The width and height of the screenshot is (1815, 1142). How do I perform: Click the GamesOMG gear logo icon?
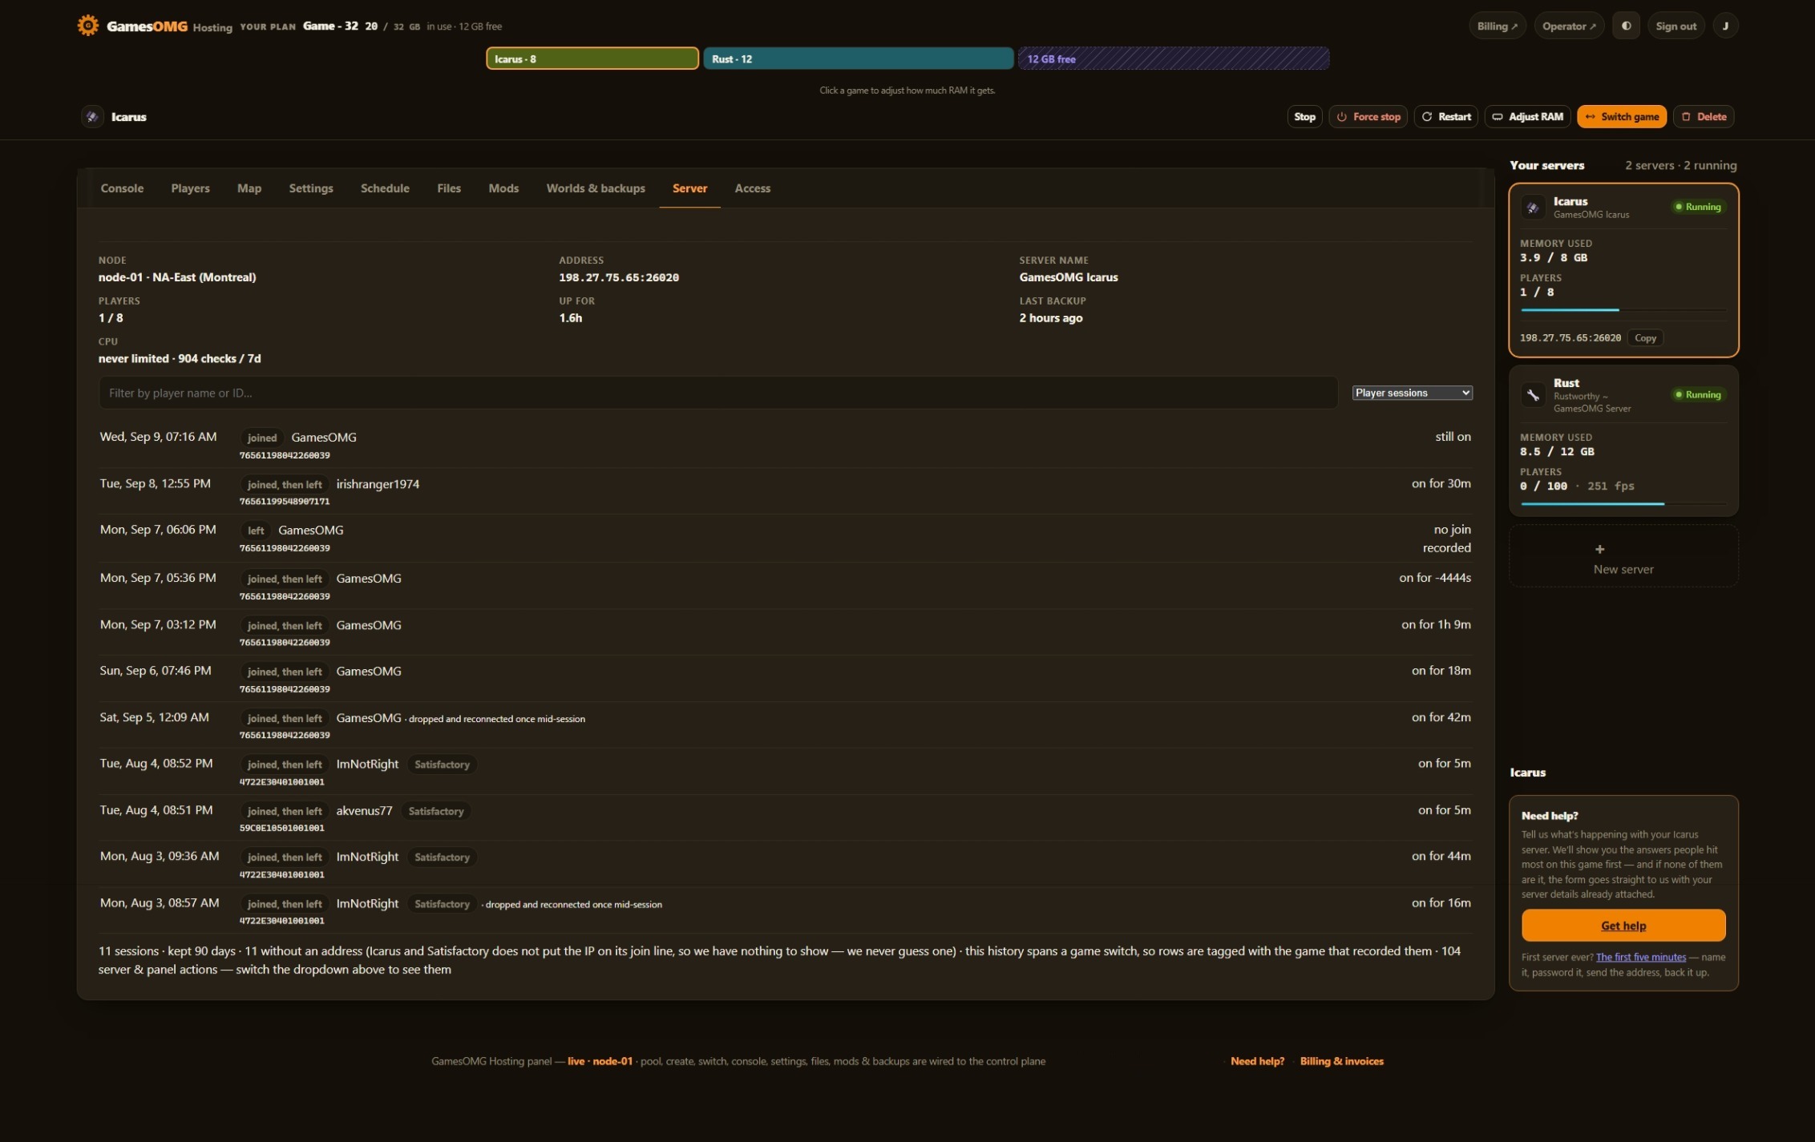87,26
